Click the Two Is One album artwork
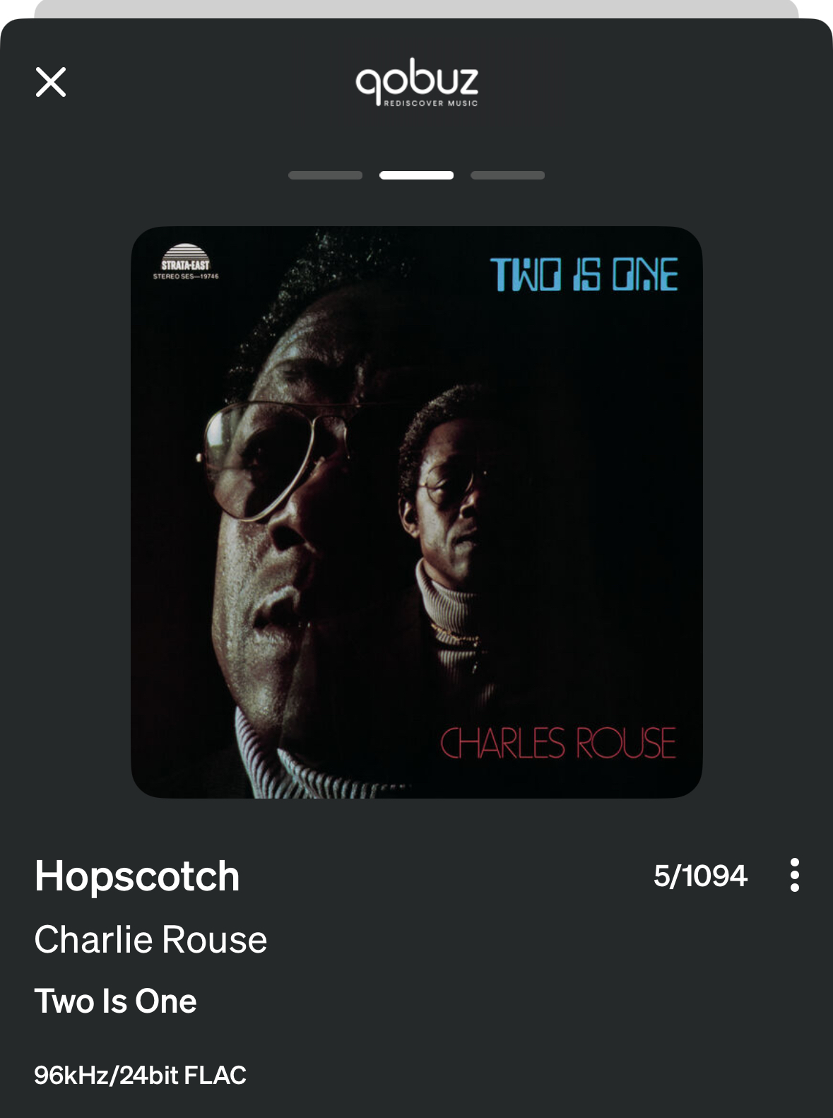The image size is (833, 1118). 417,512
